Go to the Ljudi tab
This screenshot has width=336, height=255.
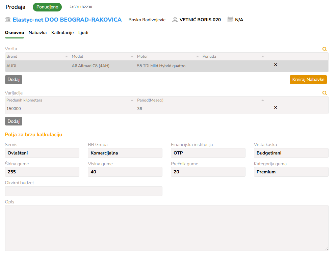(83, 33)
